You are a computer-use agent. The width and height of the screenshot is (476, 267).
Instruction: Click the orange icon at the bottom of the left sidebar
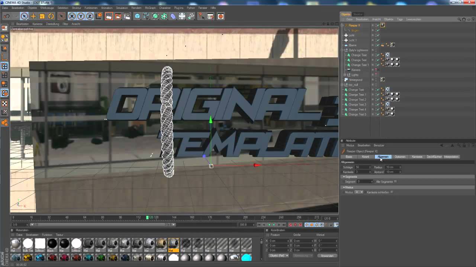[x=4, y=123]
